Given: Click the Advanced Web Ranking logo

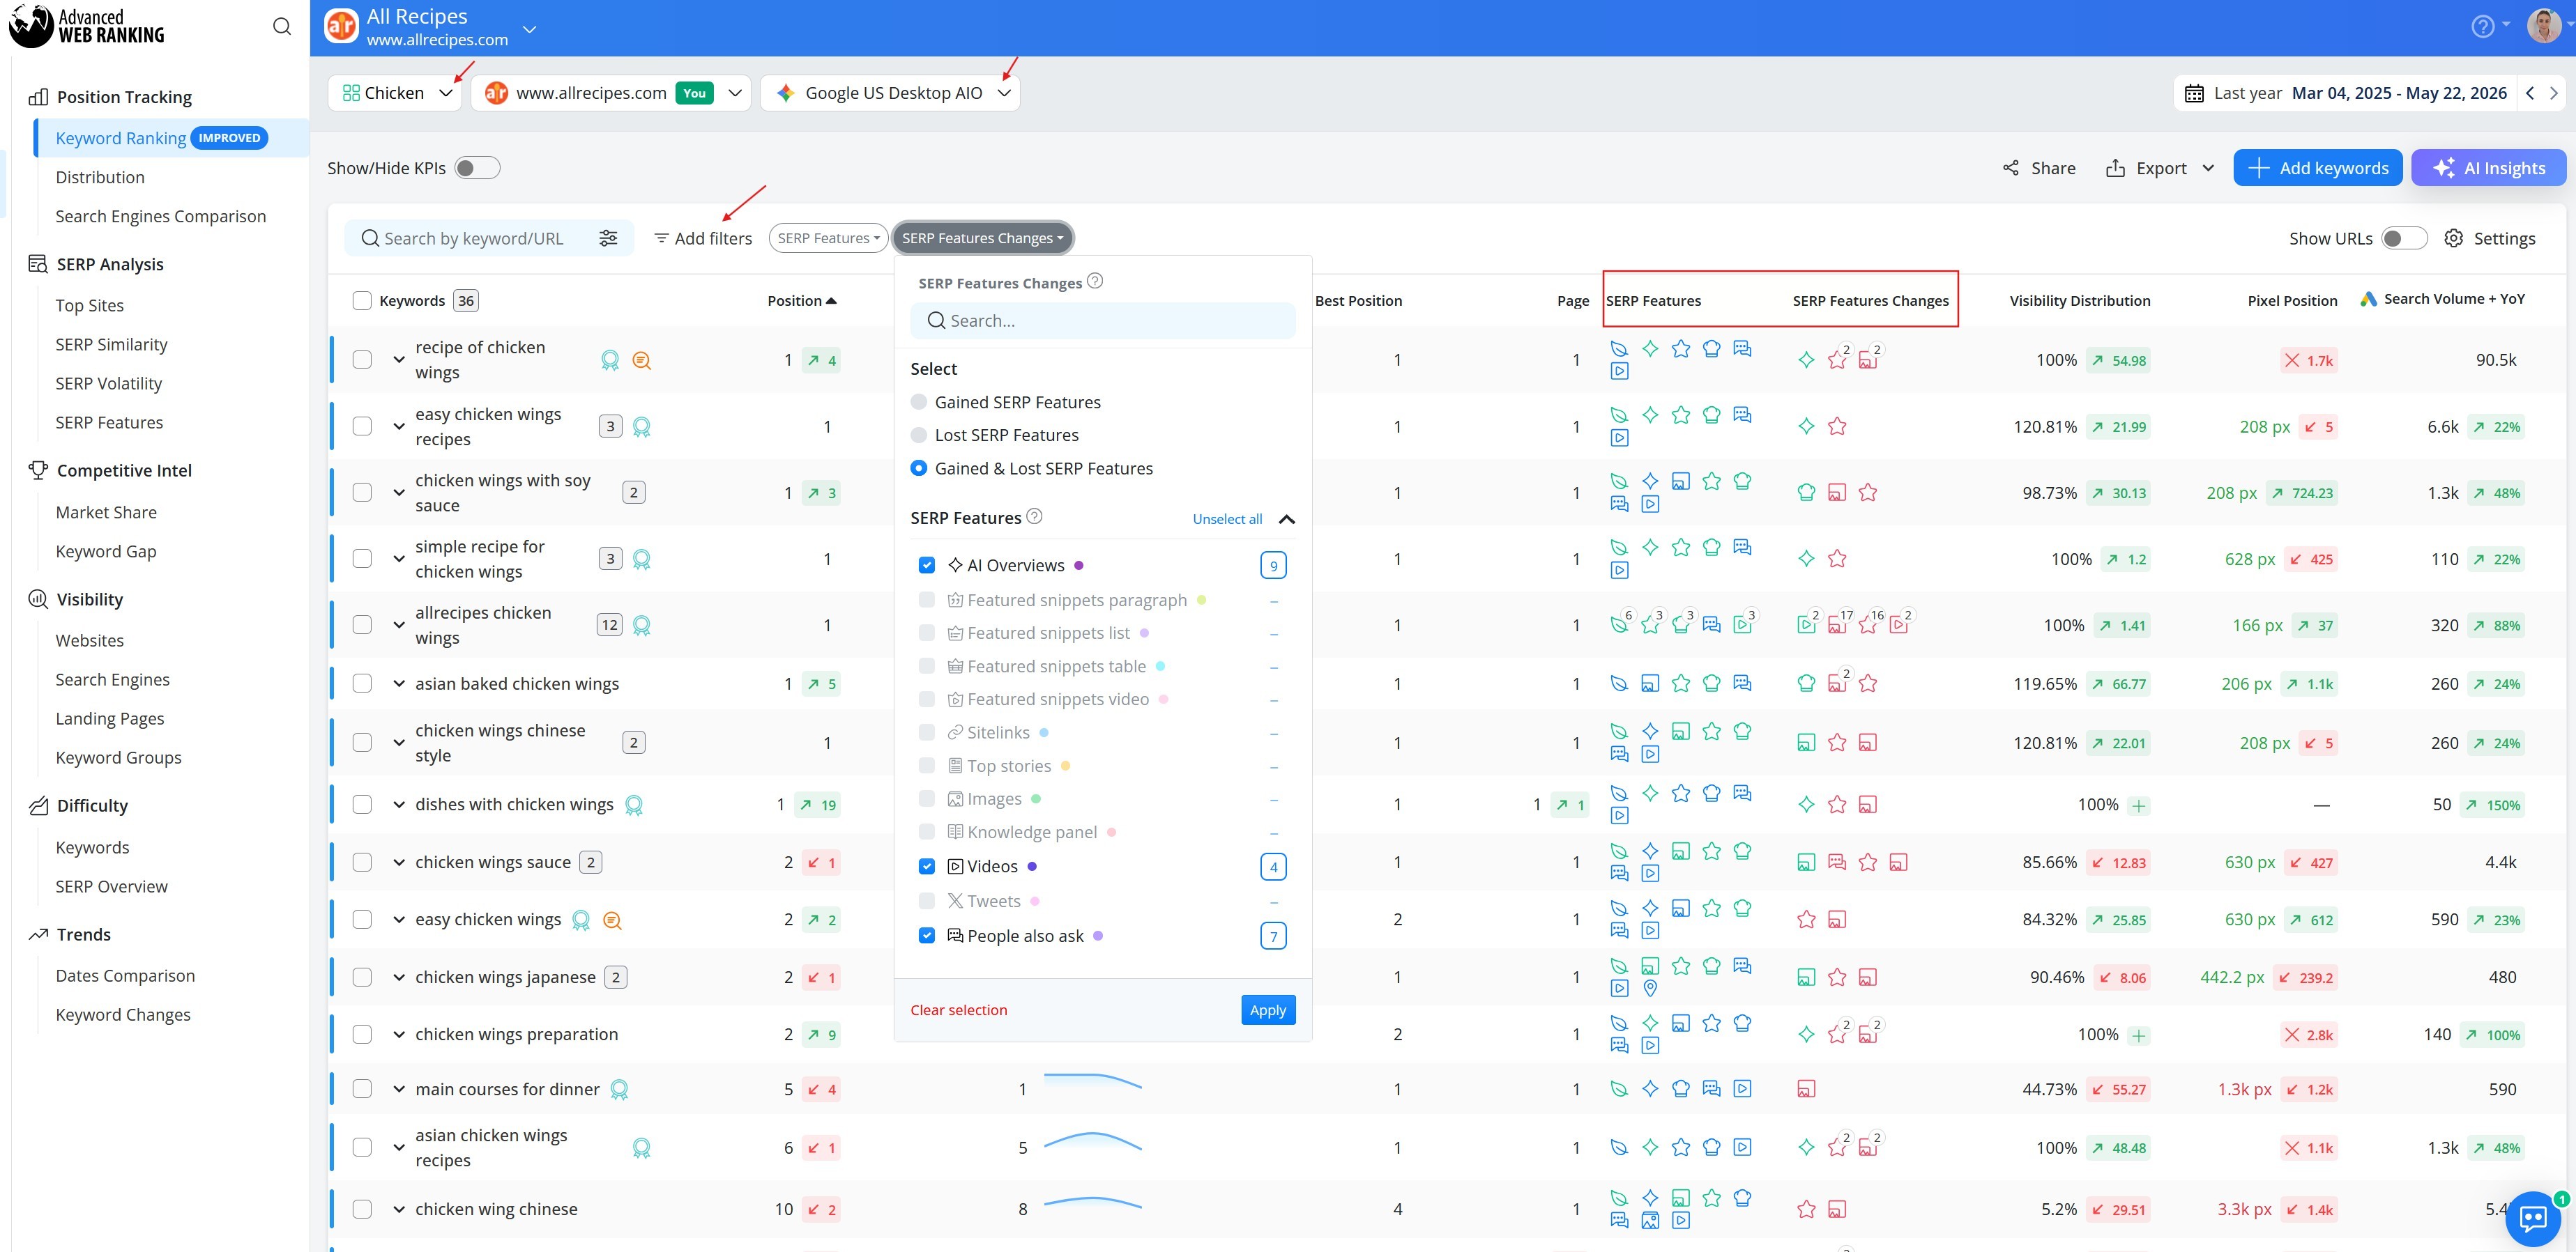Looking at the screenshot, I should pos(86,26).
